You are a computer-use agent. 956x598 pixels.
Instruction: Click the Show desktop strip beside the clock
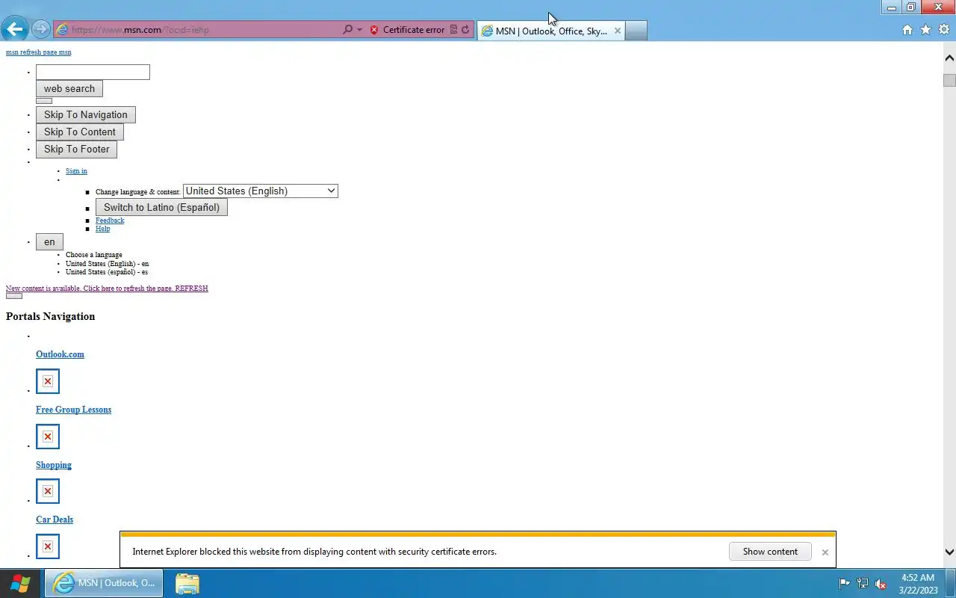(950, 584)
